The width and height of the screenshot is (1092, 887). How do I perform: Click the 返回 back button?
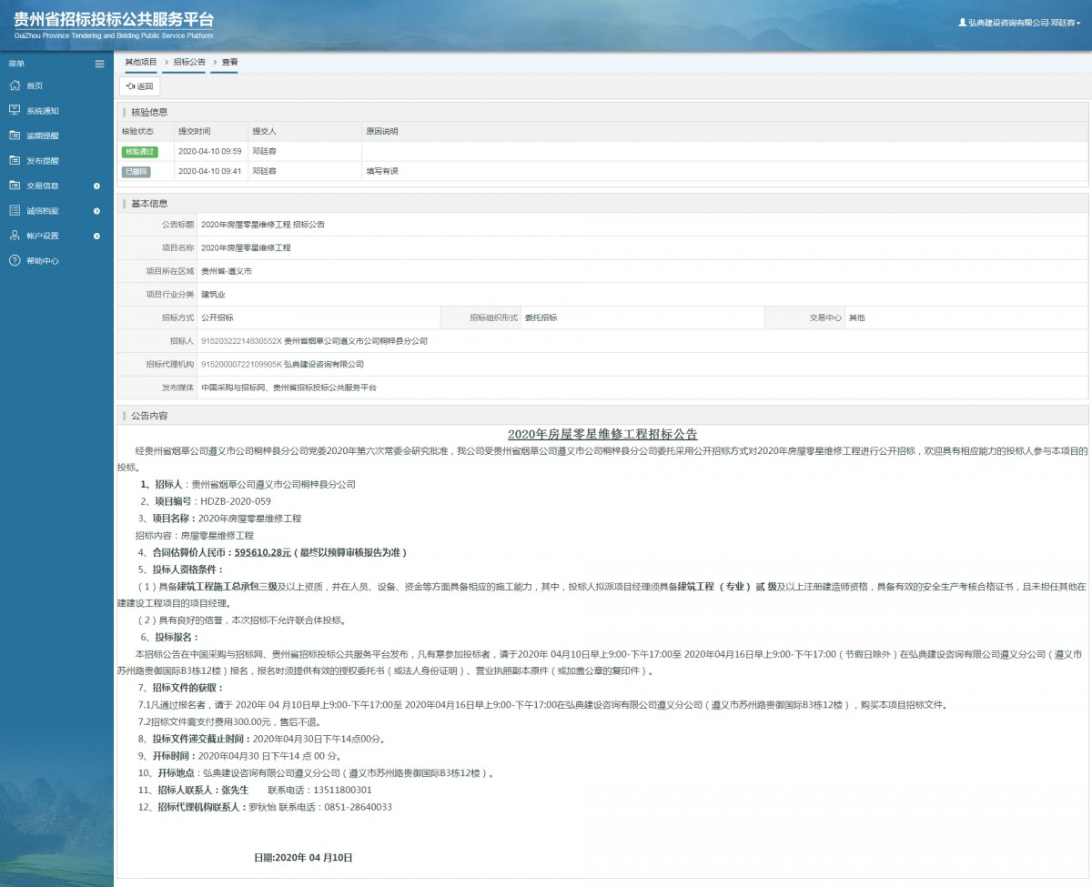pyautogui.click(x=140, y=86)
